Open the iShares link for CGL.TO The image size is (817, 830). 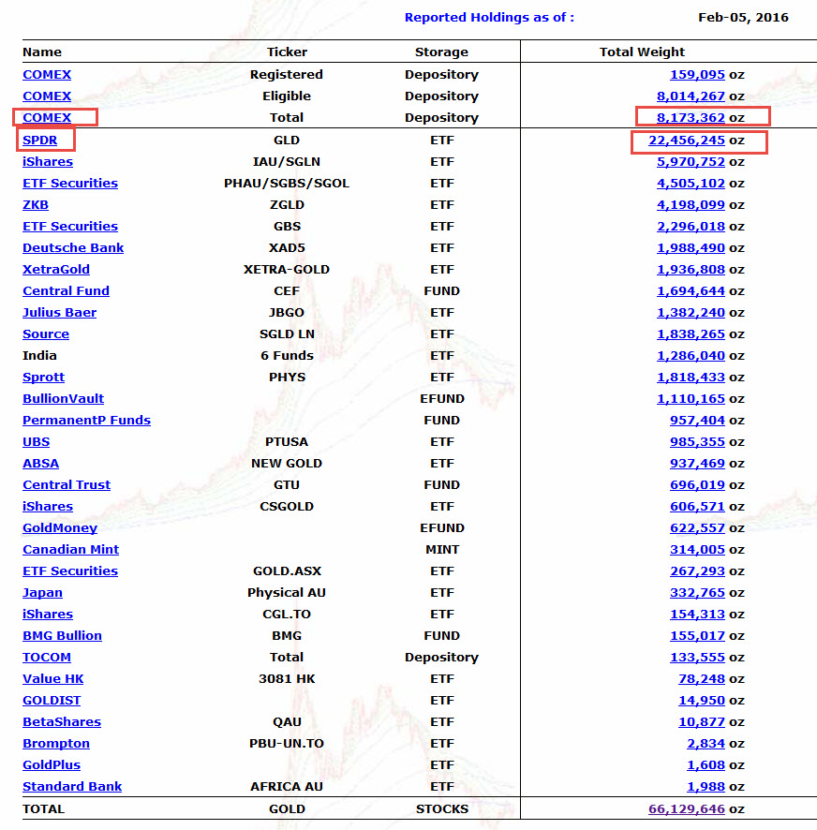click(48, 615)
